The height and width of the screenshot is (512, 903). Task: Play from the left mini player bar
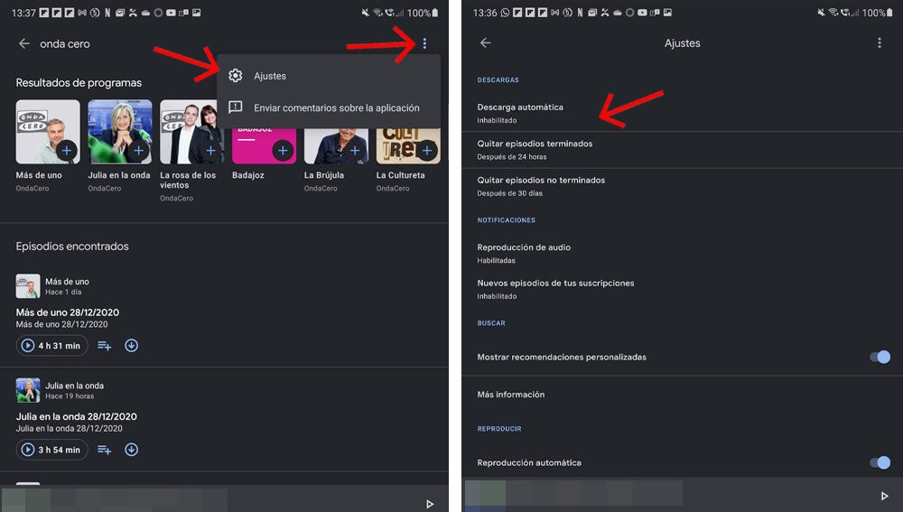point(430,504)
